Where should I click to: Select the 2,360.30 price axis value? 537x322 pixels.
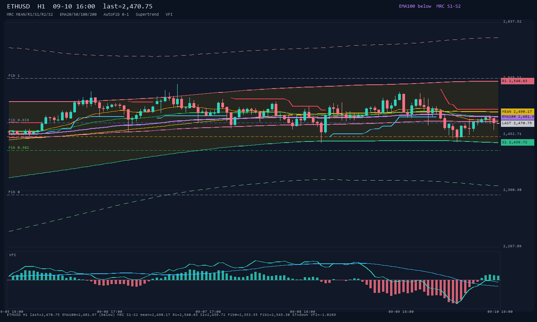[x=512, y=190]
